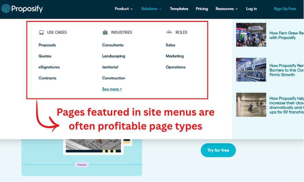Click the Viewed status badge
Image resolution: width=304 pixels, height=182 pixels.
click(82, 165)
